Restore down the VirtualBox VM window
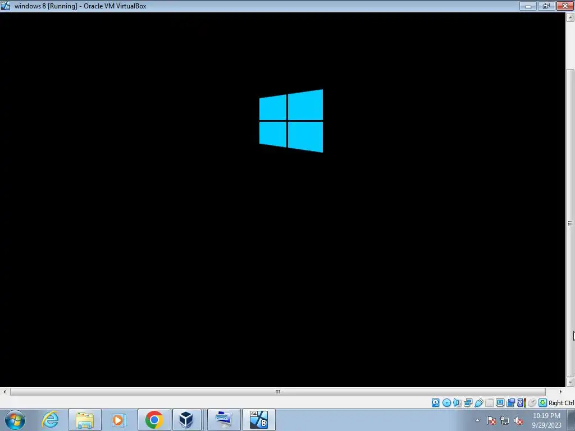Image resolution: width=575 pixels, height=431 pixels. click(x=546, y=6)
